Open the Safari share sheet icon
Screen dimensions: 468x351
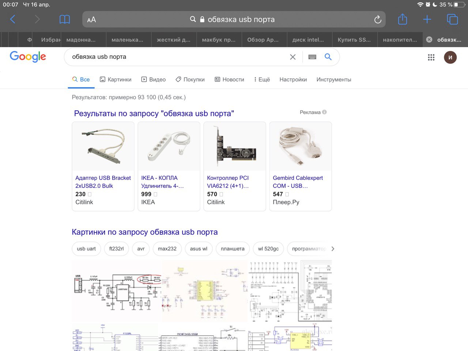[x=403, y=19]
